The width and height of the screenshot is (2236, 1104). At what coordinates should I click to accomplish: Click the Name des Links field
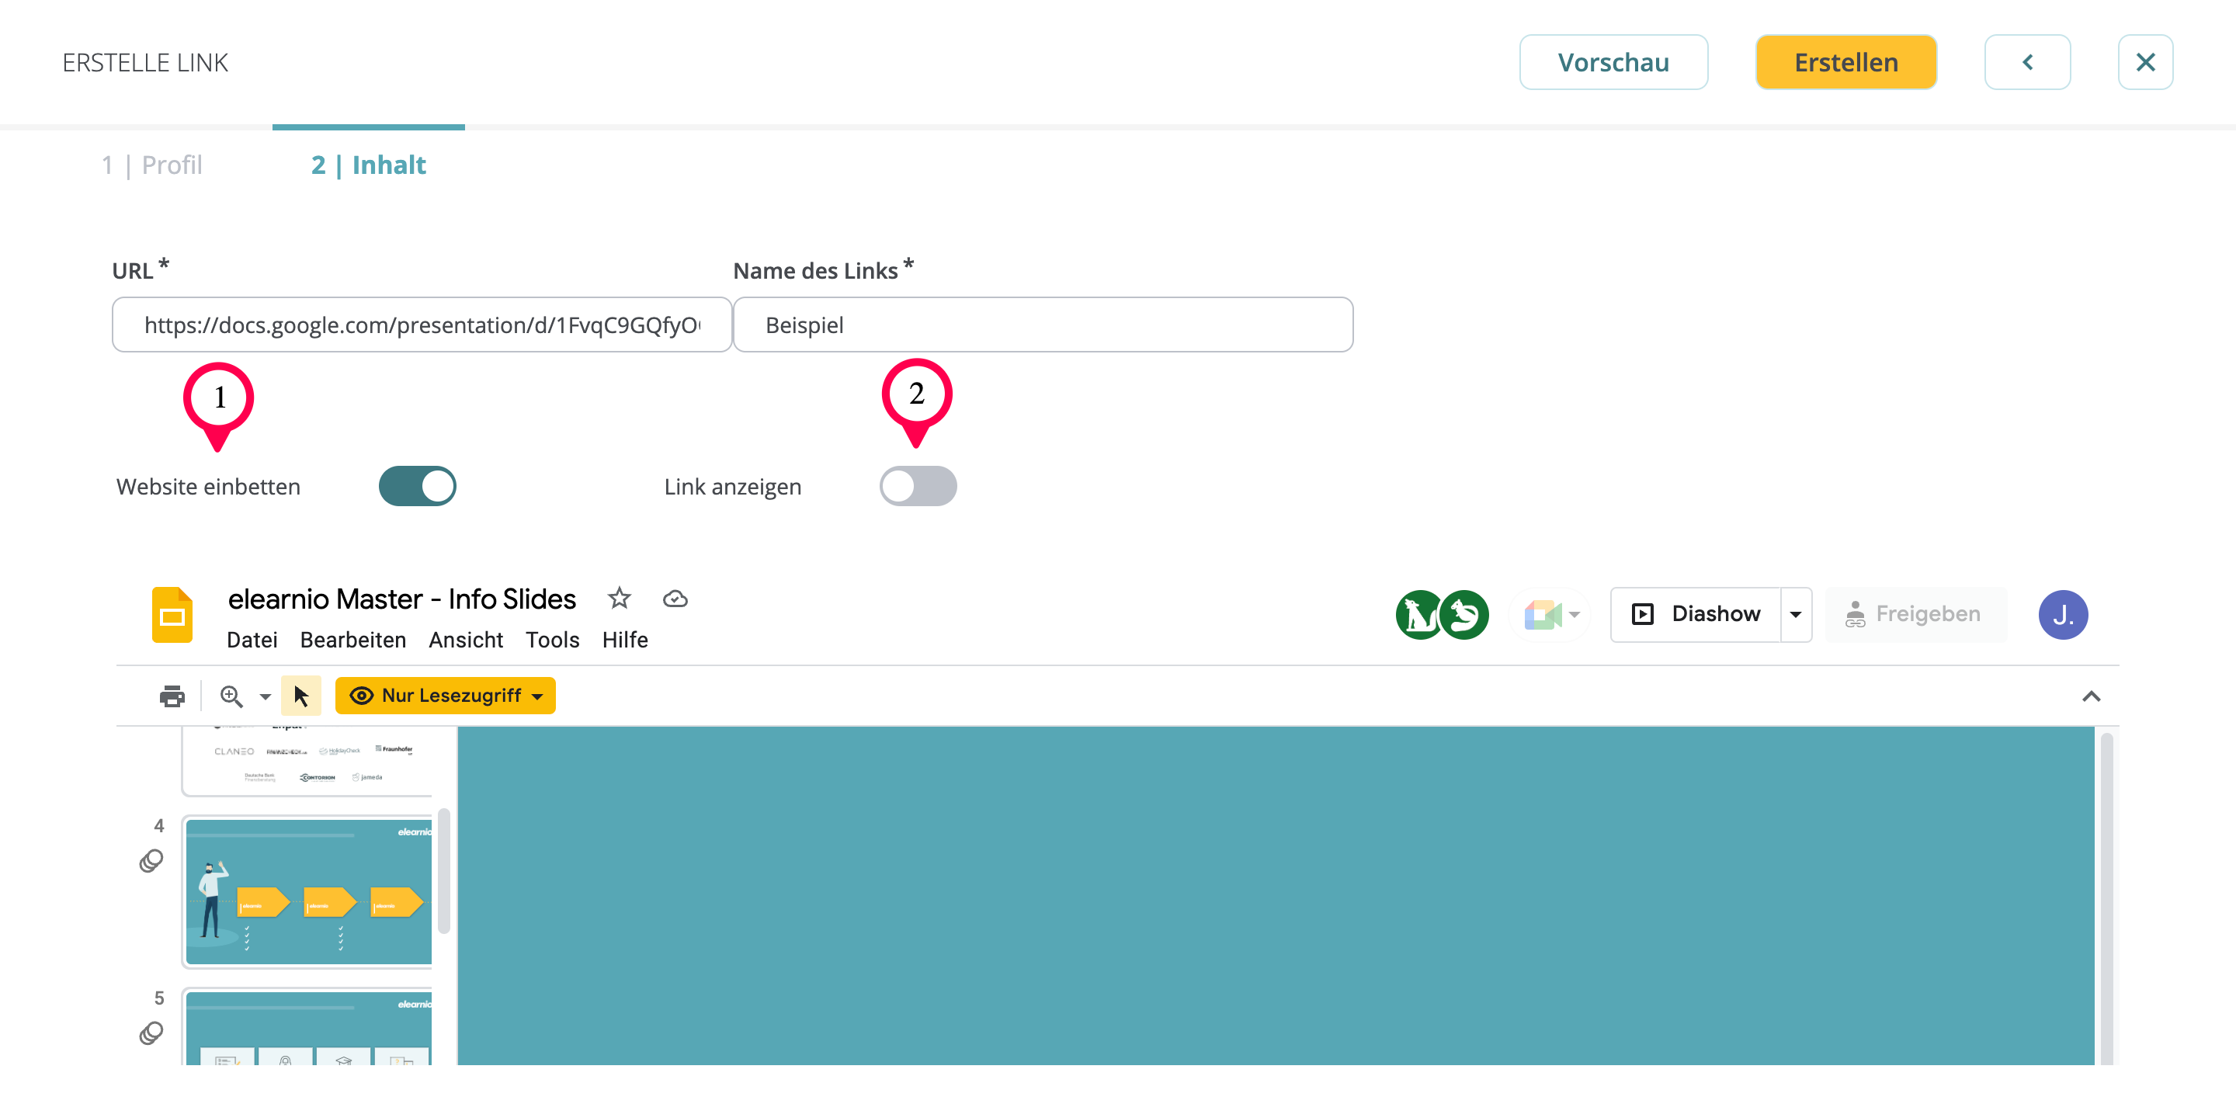pos(1043,325)
